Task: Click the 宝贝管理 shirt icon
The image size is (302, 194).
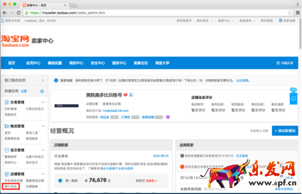Action: click(6, 150)
